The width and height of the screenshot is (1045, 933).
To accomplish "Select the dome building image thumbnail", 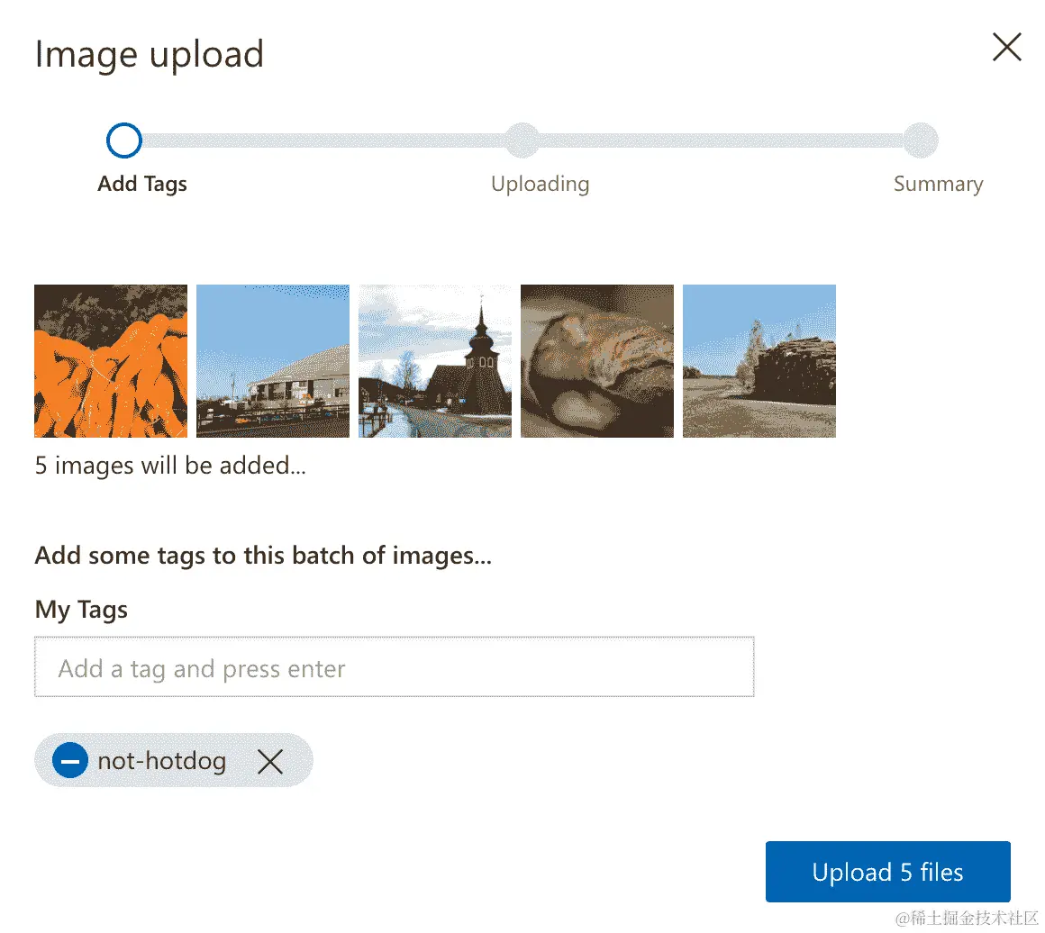I will tap(273, 361).
